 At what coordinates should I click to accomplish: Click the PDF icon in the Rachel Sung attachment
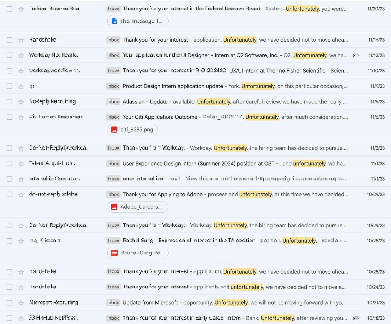[x=114, y=253]
